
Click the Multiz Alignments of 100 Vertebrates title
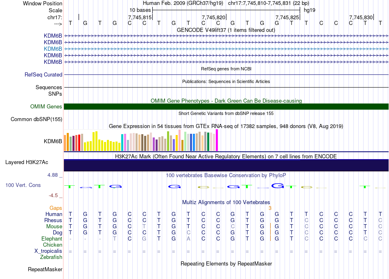[x=226, y=202]
